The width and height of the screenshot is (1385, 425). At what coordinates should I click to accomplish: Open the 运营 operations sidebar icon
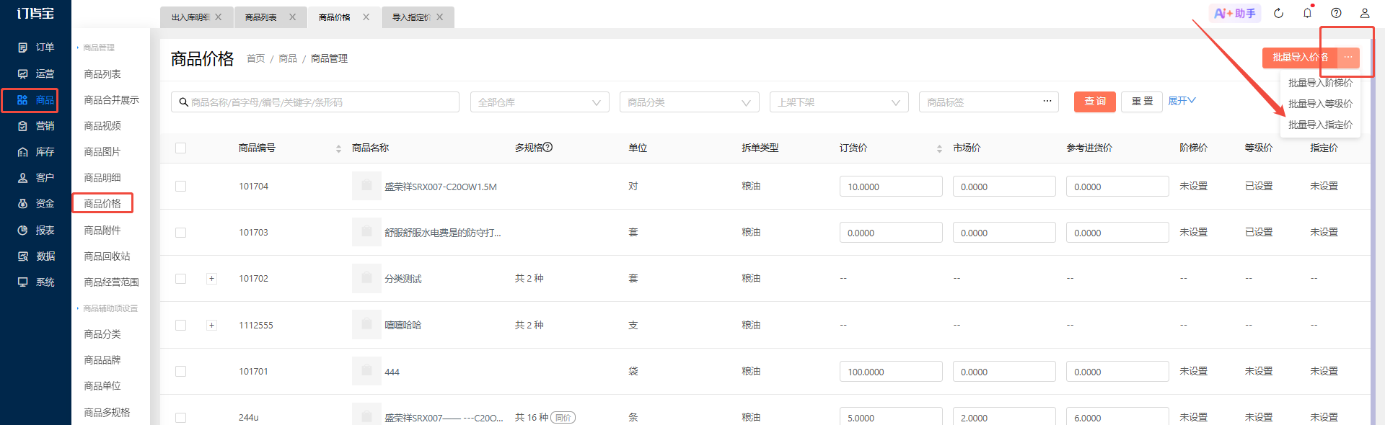coord(22,73)
